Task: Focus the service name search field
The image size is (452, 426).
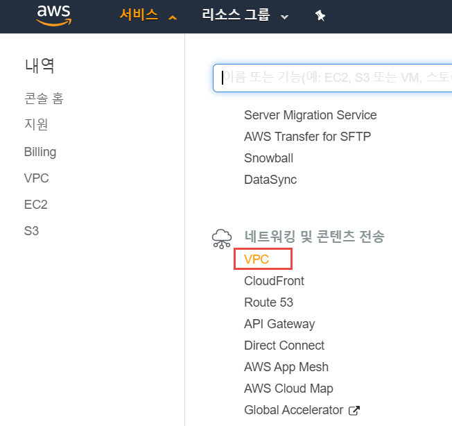Action: [x=332, y=78]
